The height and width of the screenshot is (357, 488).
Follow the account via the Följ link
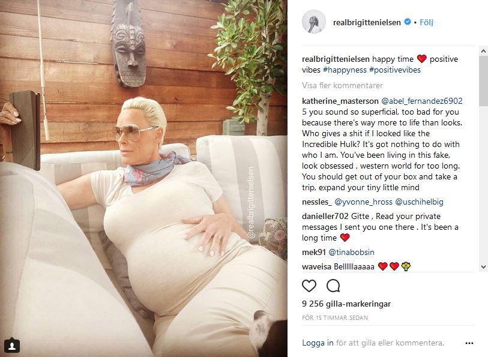[426, 22]
